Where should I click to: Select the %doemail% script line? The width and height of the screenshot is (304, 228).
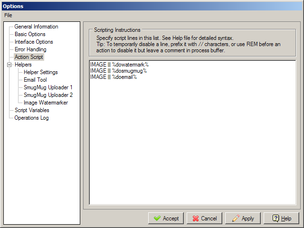click(x=114, y=77)
